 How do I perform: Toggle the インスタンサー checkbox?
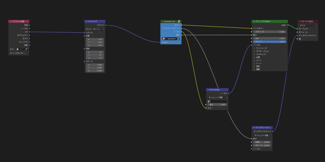point(11,53)
